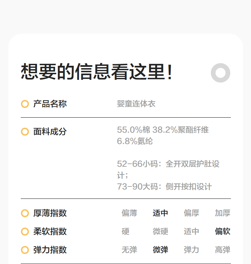Click the 想要的信息看这里 heading
251x264 pixels.
(97, 72)
